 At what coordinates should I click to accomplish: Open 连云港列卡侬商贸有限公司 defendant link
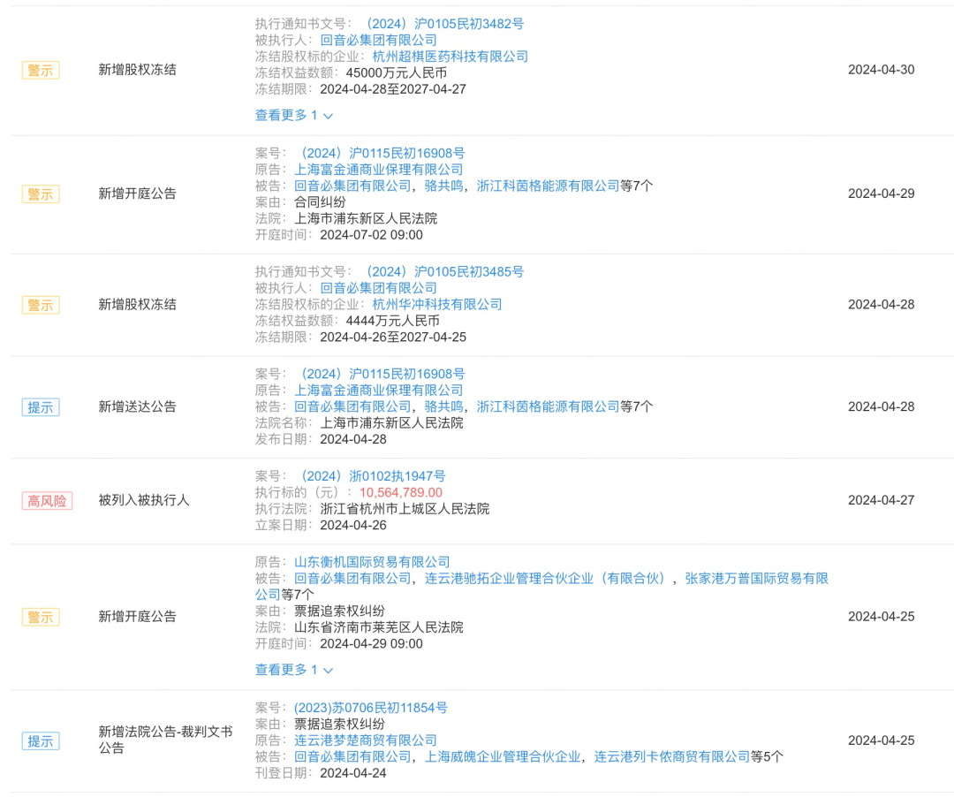(671, 757)
